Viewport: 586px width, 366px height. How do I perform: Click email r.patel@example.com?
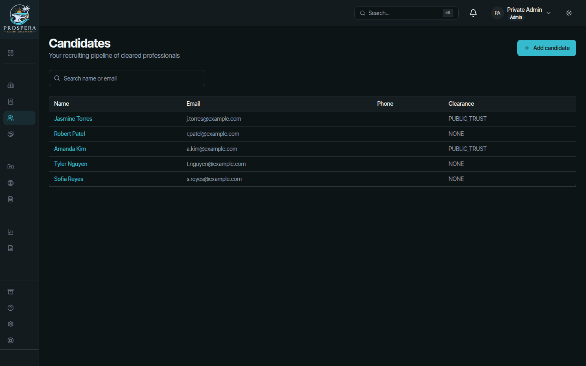click(x=213, y=134)
